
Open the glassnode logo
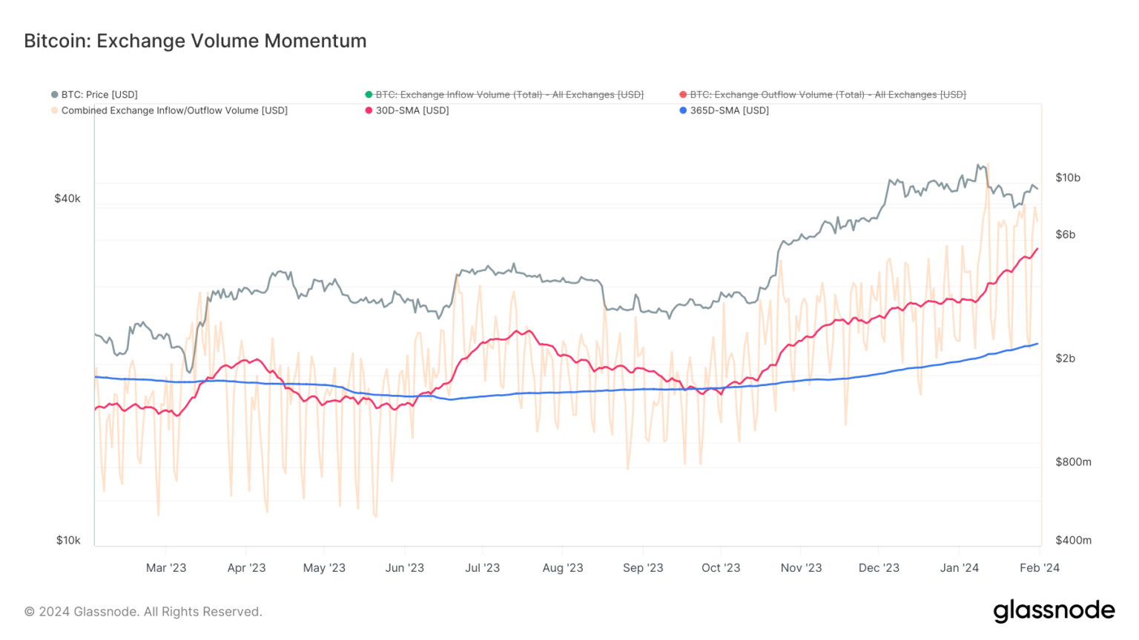[1054, 611]
